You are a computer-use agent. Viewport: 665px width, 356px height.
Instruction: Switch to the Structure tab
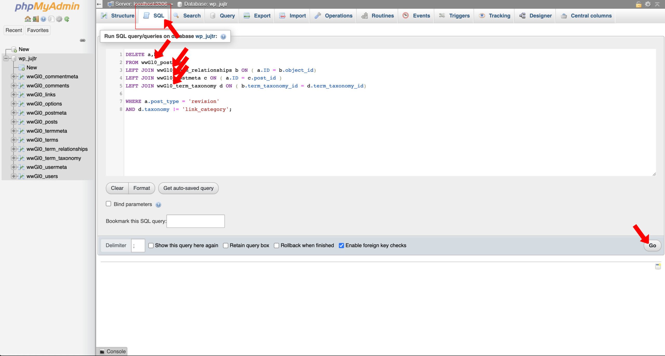[118, 16]
